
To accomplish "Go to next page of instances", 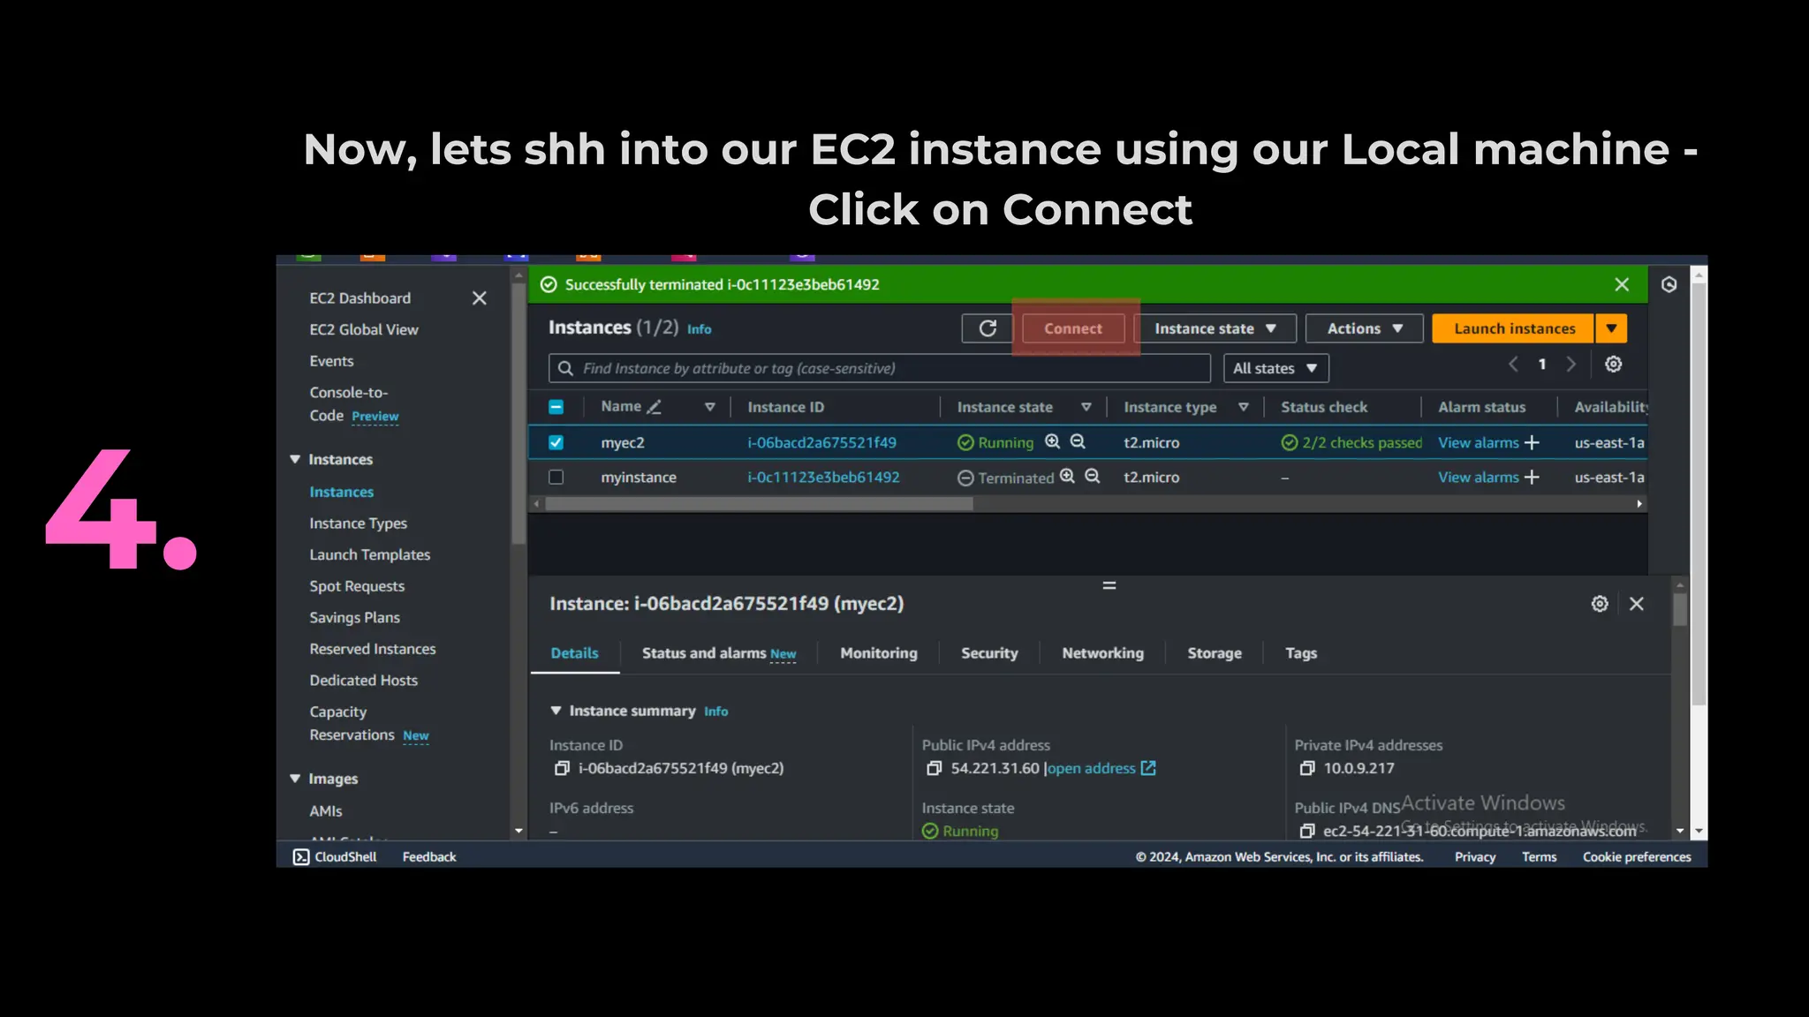I will click(x=1571, y=365).
